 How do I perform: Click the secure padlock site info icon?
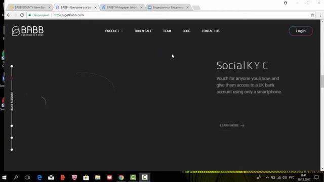[x=29, y=15]
